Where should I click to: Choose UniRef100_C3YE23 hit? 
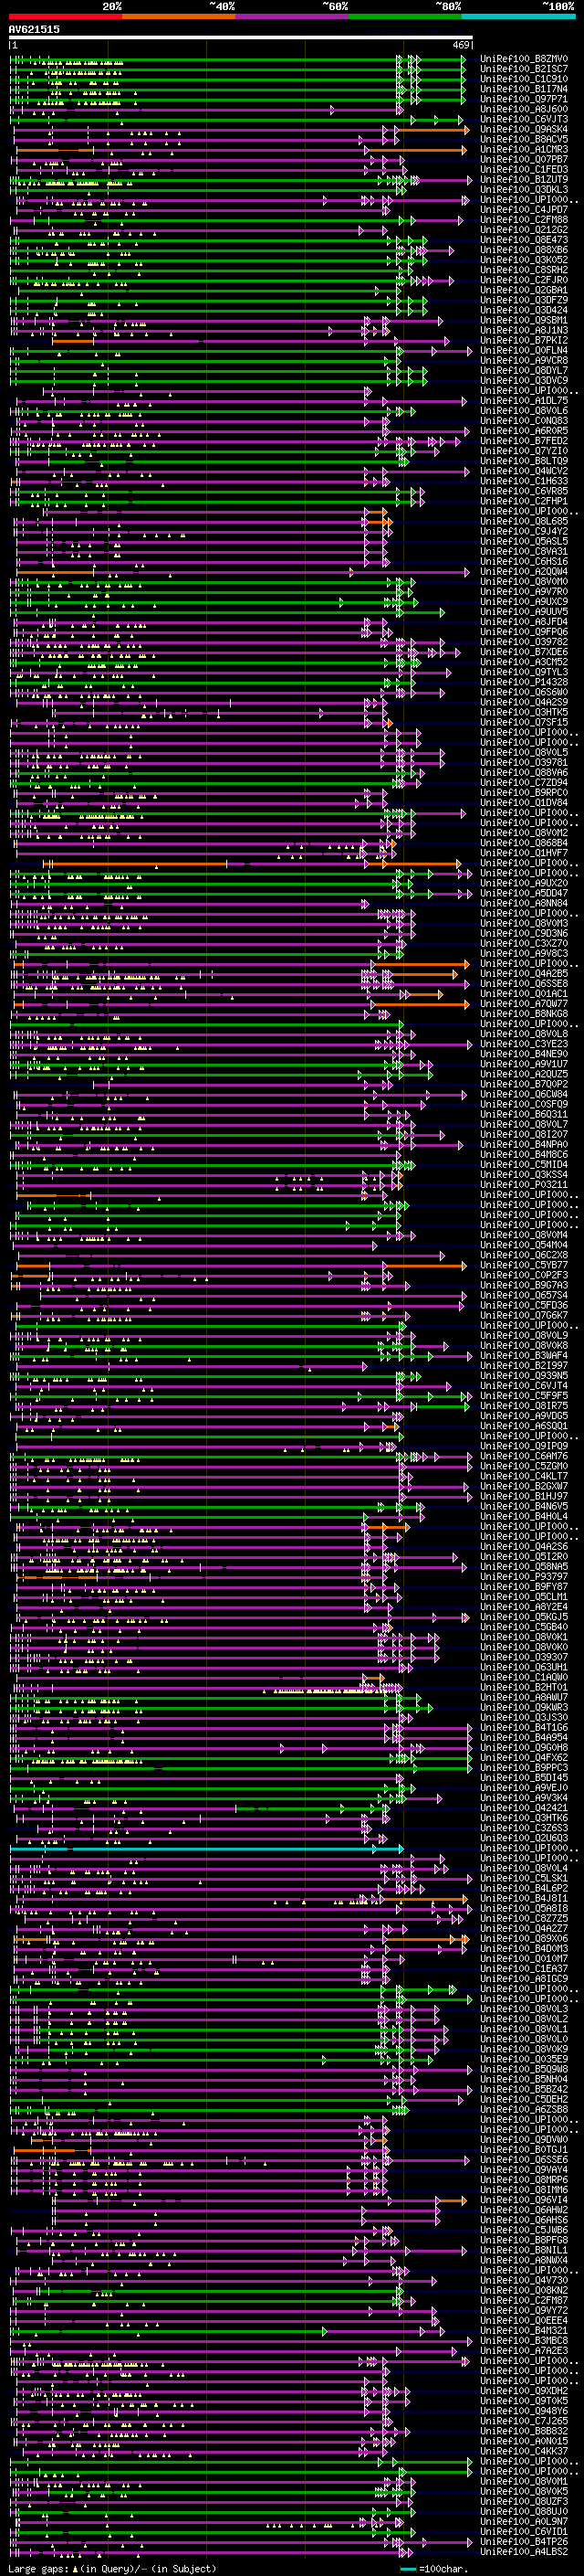click(523, 1044)
